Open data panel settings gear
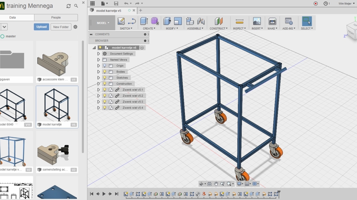357x200 pixels. (75, 27)
